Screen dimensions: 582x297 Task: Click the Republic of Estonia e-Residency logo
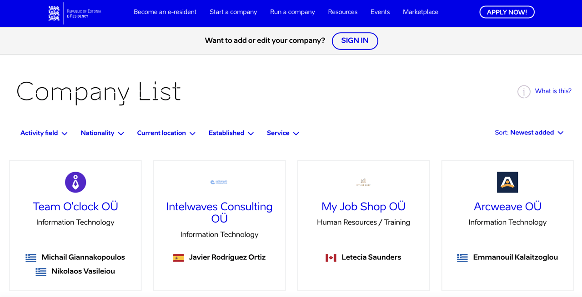tap(75, 13)
